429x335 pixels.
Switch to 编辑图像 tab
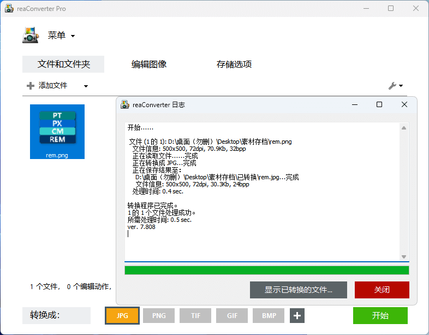point(149,64)
